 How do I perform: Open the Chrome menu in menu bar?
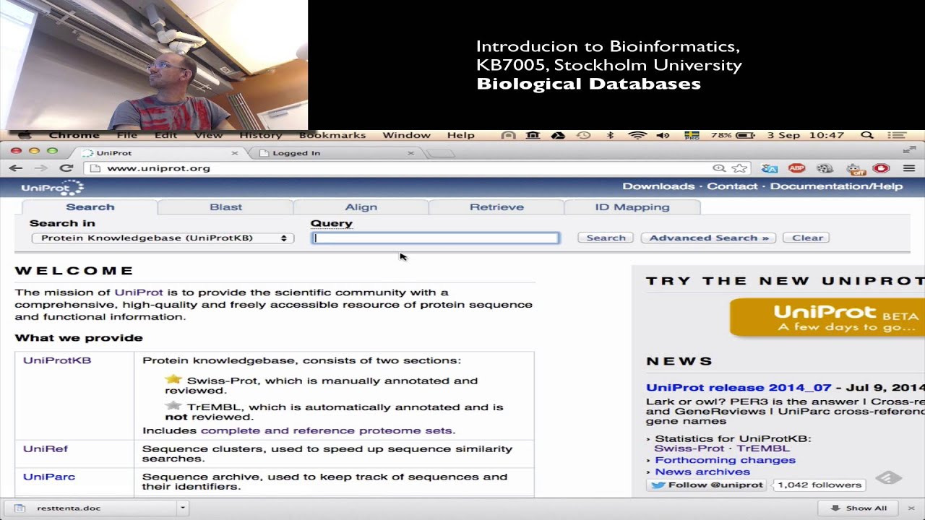(x=74, y=135)
